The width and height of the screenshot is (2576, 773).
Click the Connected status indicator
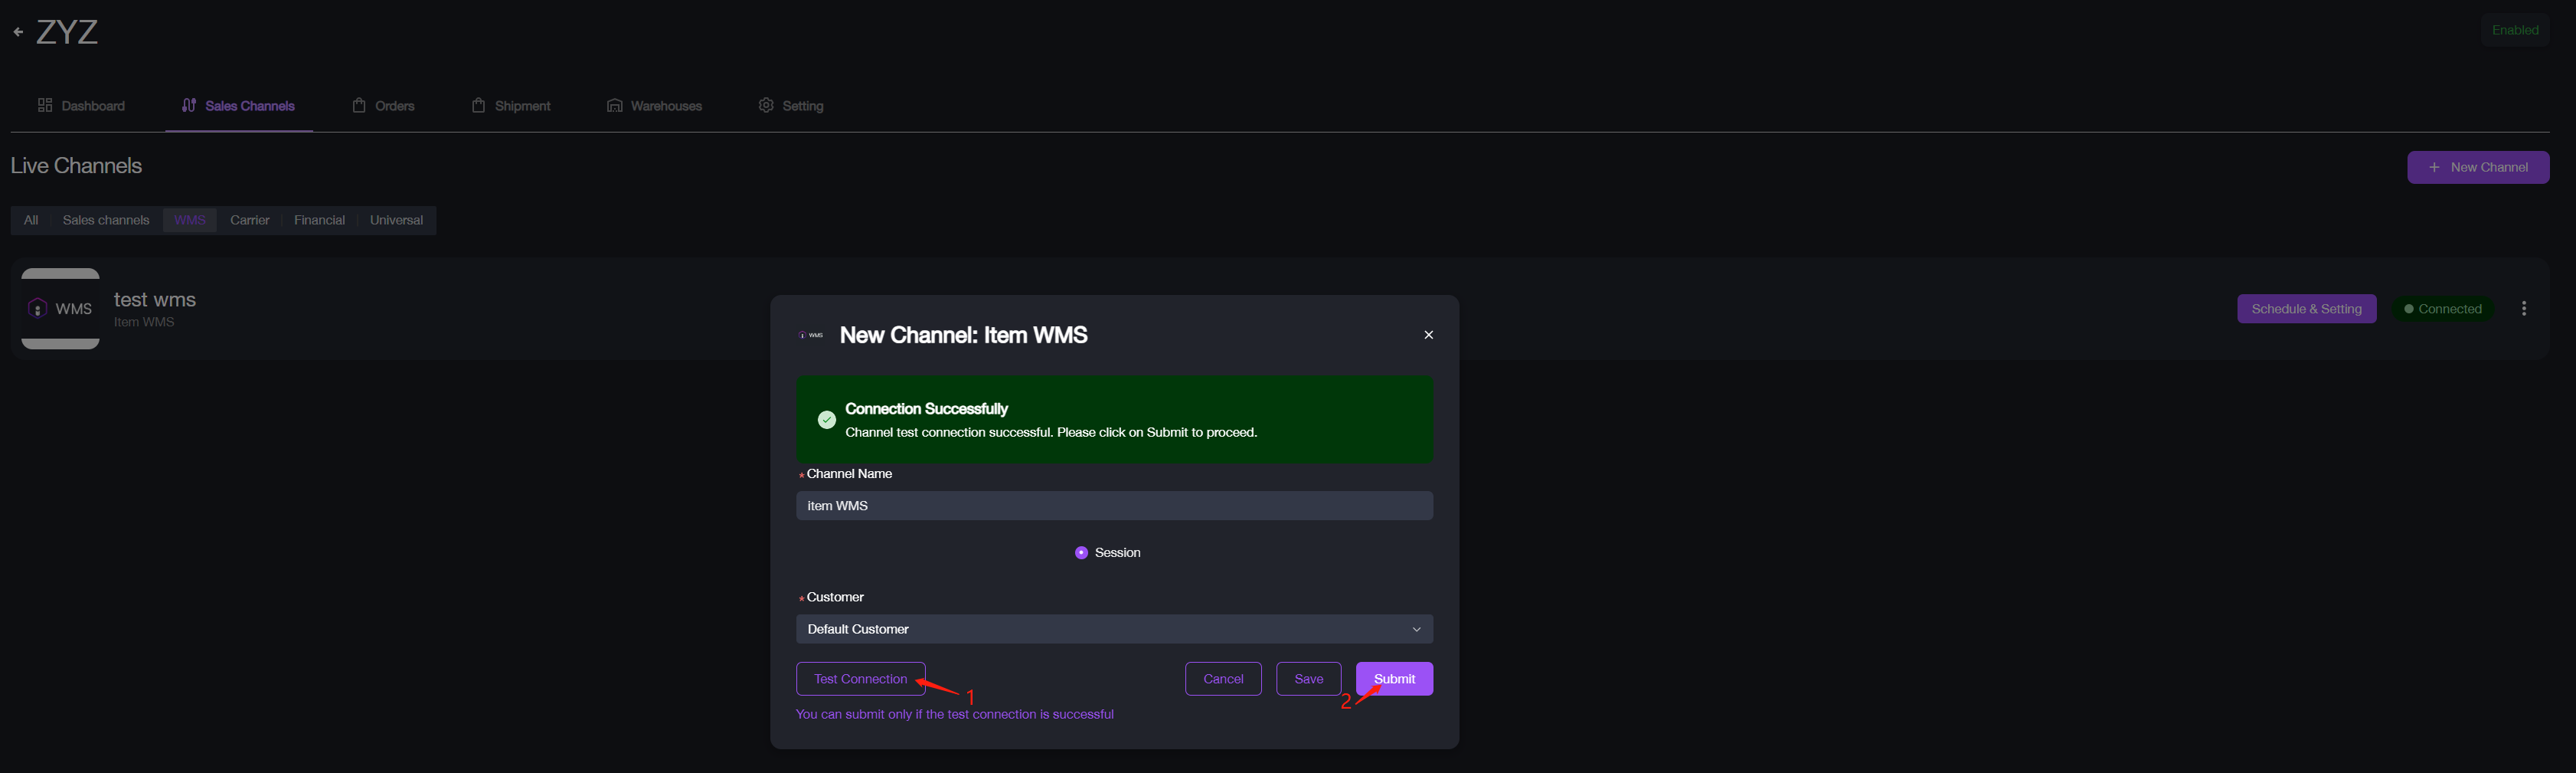click(x=2443, y=308)
